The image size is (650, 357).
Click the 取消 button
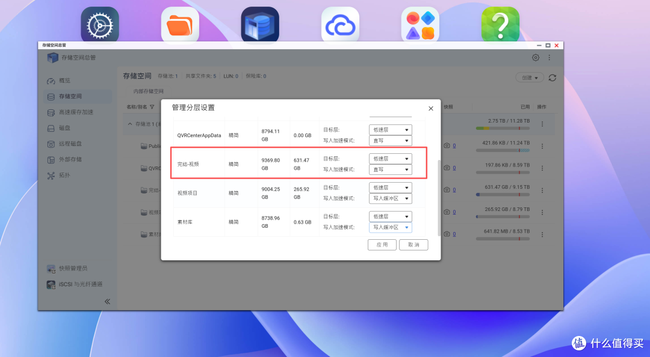(413, 245)
